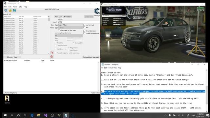Launch Microsoft Edge from taskbar
The width and height of the screenshot is (210, 118).
(x=32, y=115)
